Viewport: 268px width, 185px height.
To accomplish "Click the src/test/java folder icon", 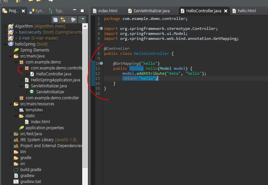I will pyautogui.click(x=16, y=134).
